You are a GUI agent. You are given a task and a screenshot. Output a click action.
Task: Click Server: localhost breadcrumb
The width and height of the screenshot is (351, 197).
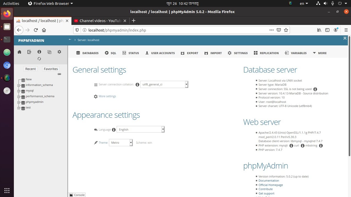[88, 40]
